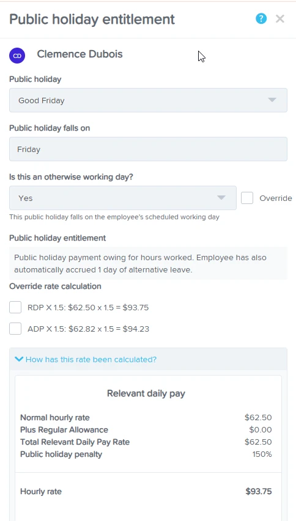Click the ADP $94.23 calculation label
The height and width of the screenshot is (521, 296).
(89, 329)
